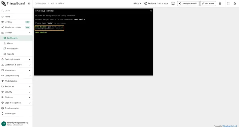
Task: Switch to Edit mode
Action: click(208, 3)
